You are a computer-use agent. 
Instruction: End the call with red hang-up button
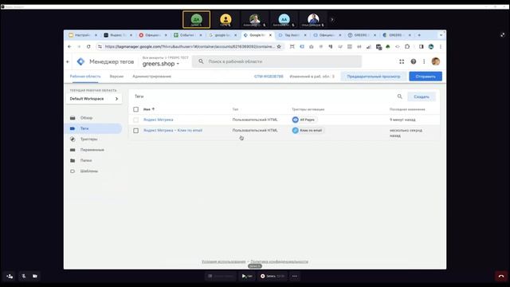pos(501,277)
